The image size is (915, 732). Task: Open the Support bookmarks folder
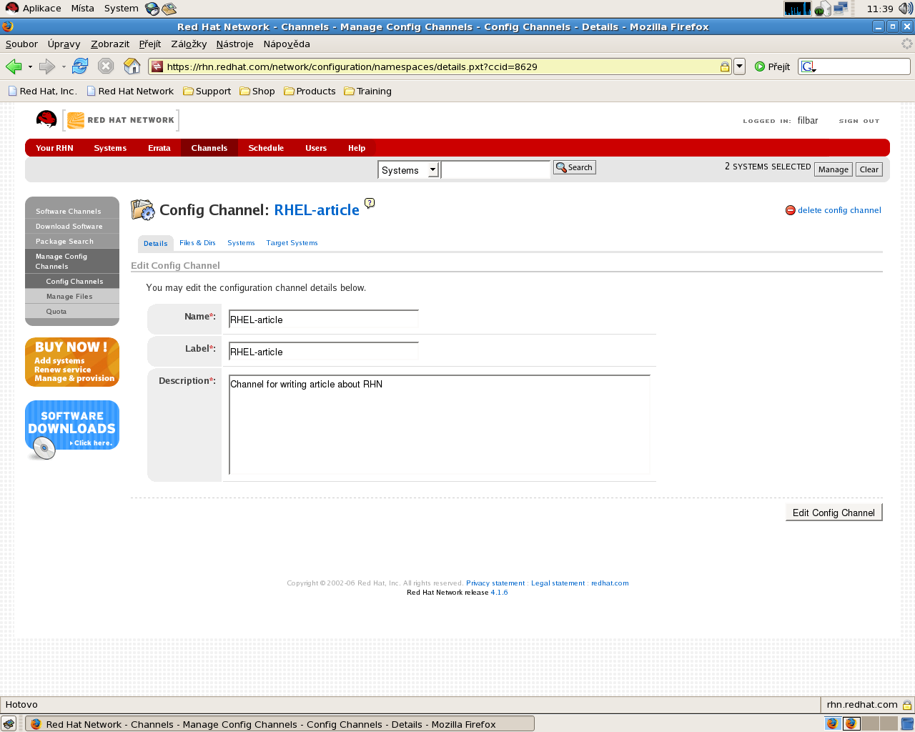[207, 91]
